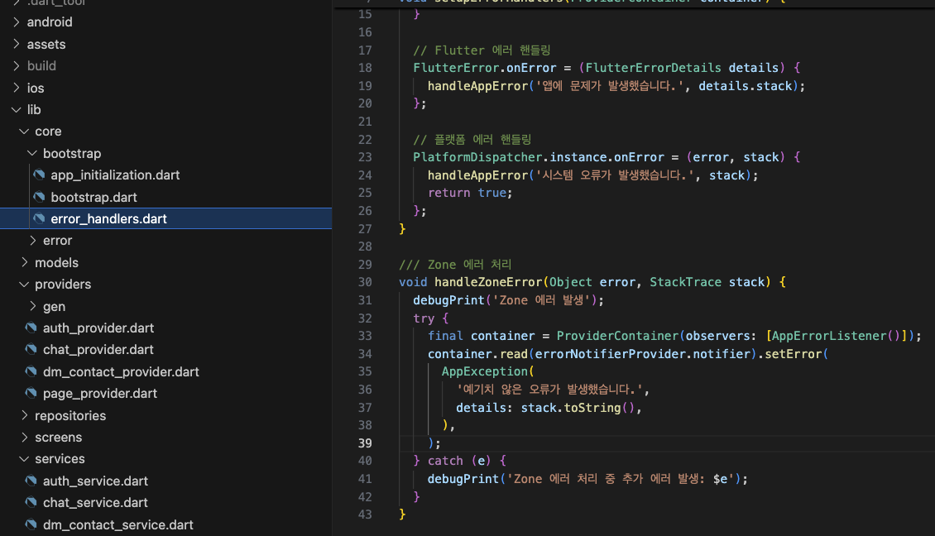
Task: Click line number 39 in gutter
Action: click(x=365, y=443)
